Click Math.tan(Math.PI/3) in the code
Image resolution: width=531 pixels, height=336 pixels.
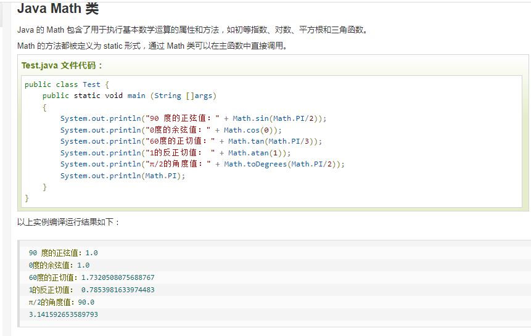click(x=273, y=141)
